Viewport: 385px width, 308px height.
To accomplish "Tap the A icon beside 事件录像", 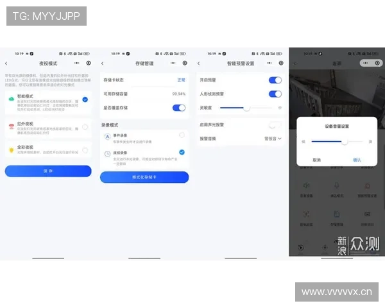I will coord(107,137).
